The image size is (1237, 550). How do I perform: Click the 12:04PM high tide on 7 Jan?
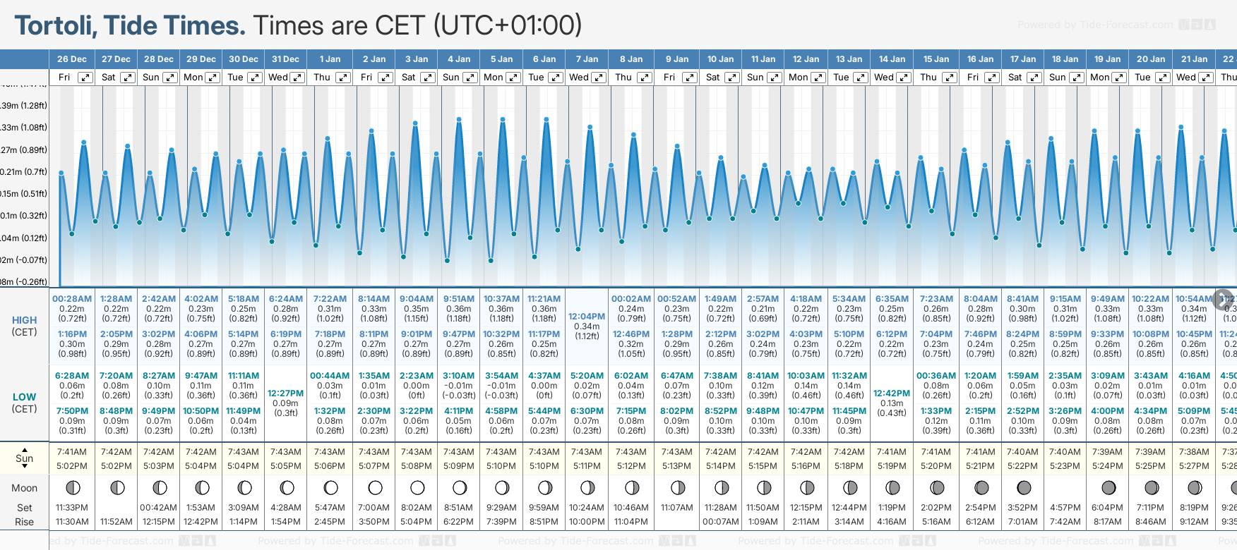pyautogui.click(x=587, y=326)
